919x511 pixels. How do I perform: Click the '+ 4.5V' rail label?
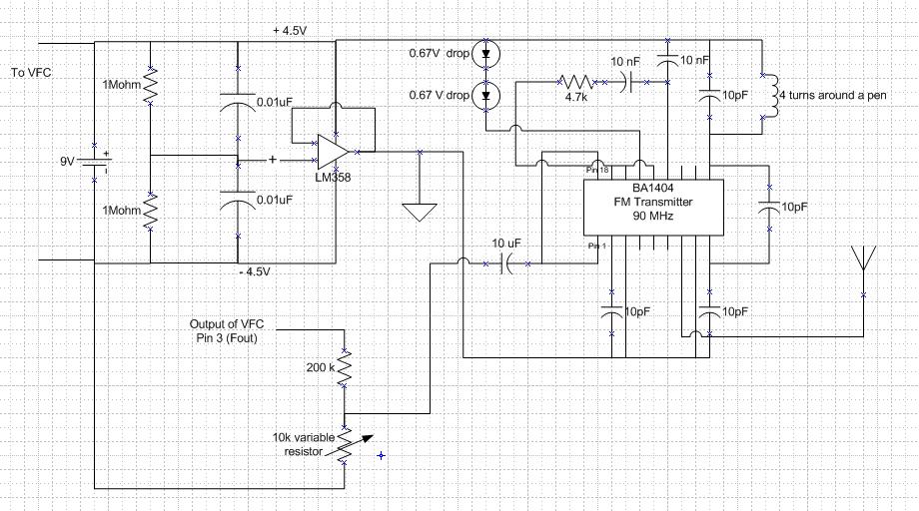pos(290,31)
